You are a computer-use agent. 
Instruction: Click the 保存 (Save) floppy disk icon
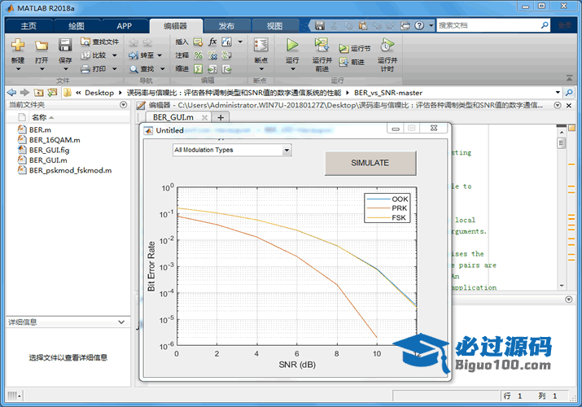pyautogui.click(x=65, y=46)
